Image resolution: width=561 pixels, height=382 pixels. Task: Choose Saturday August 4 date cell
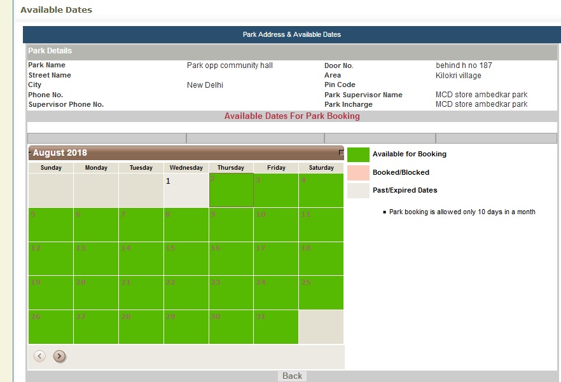[x=321, y=190]
